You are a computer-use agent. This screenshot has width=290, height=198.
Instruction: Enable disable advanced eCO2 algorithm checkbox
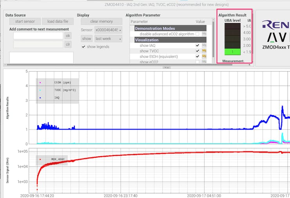(x=198, y=34)
